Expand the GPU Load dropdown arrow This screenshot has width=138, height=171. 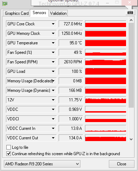pos(53,71)
